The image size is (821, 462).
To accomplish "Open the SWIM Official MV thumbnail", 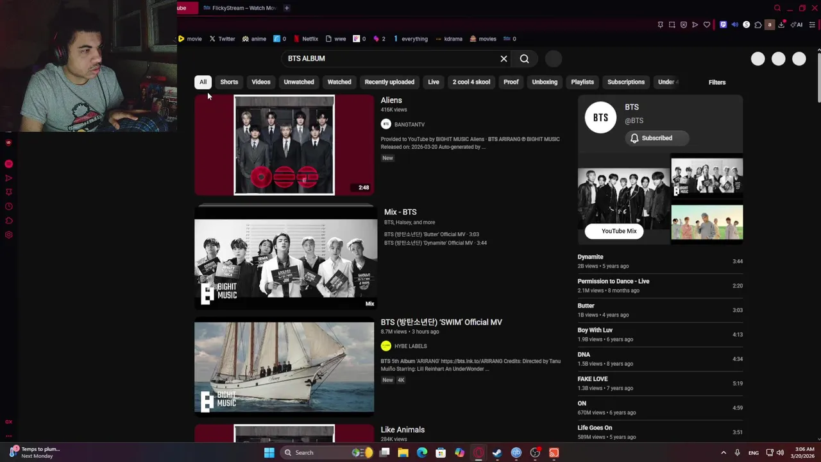I will (284, 367).
